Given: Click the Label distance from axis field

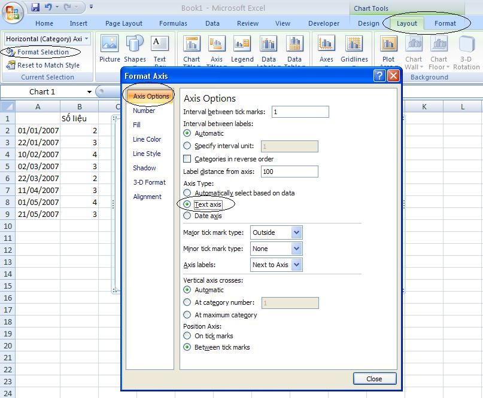Looking at the screenshot, I should 288,172.
